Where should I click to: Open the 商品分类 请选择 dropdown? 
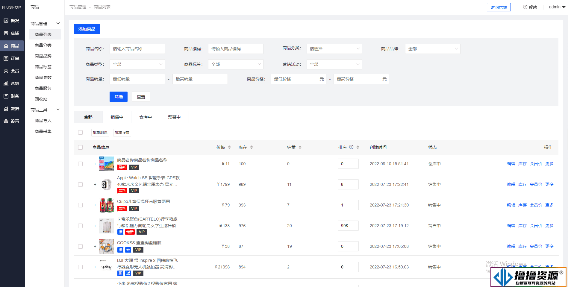click(x=334, y=49)
